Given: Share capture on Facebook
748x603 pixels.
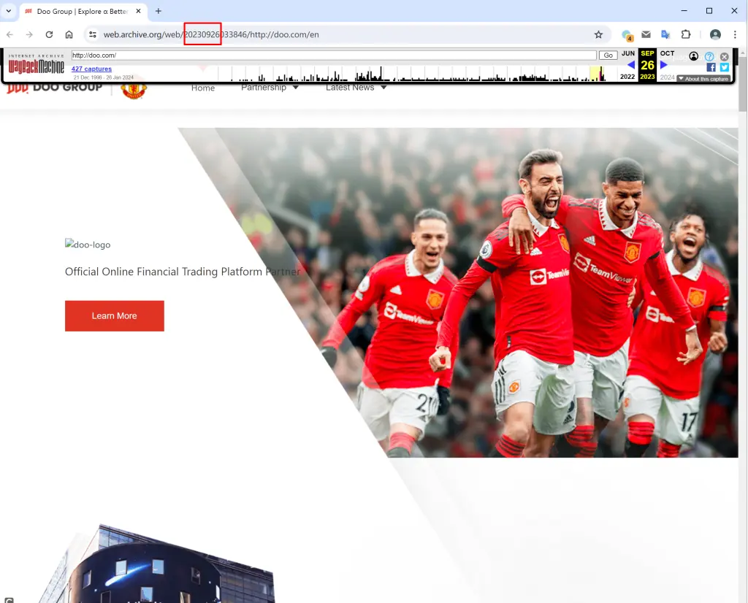Looking at the screenshot, I should [711, 67].
